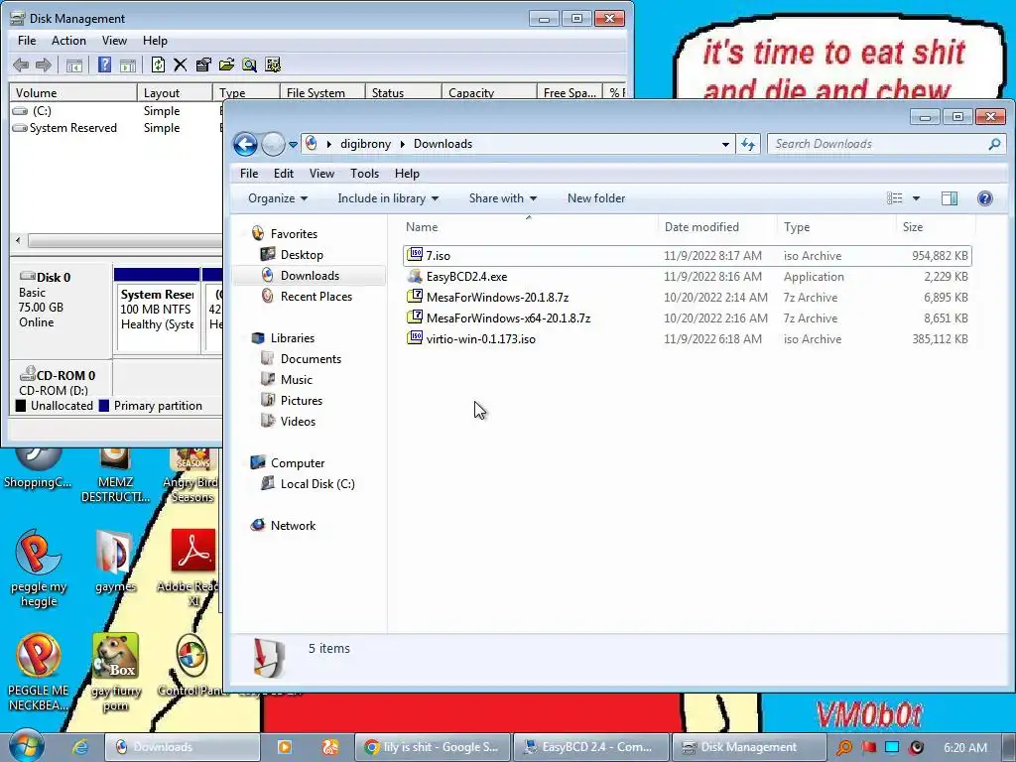Click the magnifier Explore icon in Disk Management toolbar
The height and width of the screenshot is (762, 1016).
(x=249, y=64)
